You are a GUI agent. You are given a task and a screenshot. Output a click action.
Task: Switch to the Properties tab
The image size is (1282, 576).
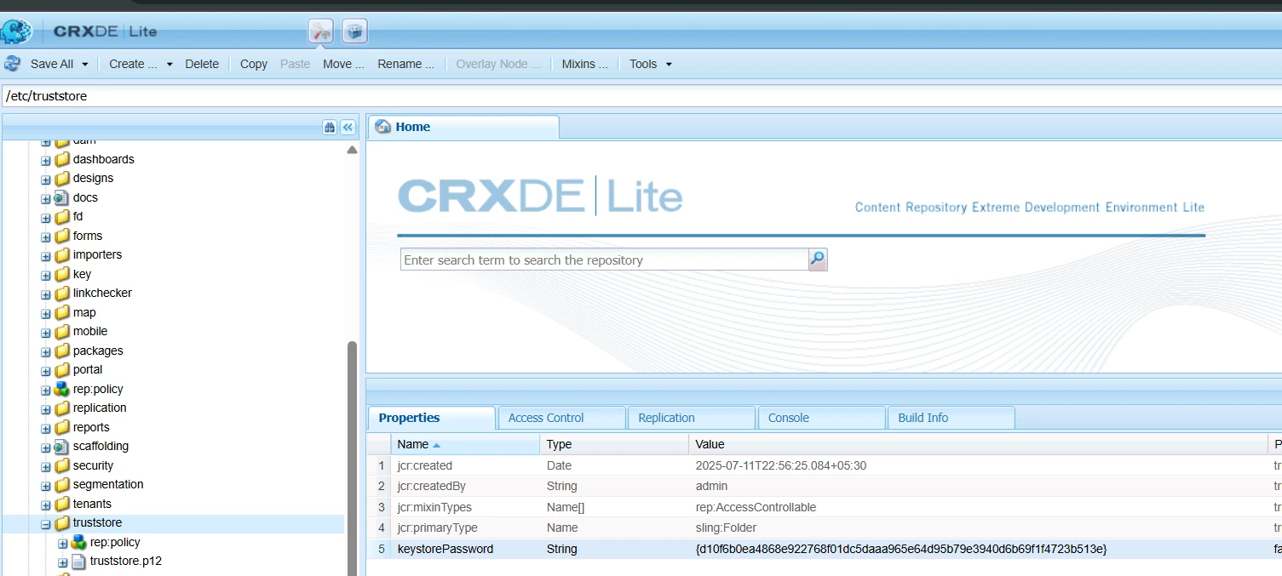(432, 418)
